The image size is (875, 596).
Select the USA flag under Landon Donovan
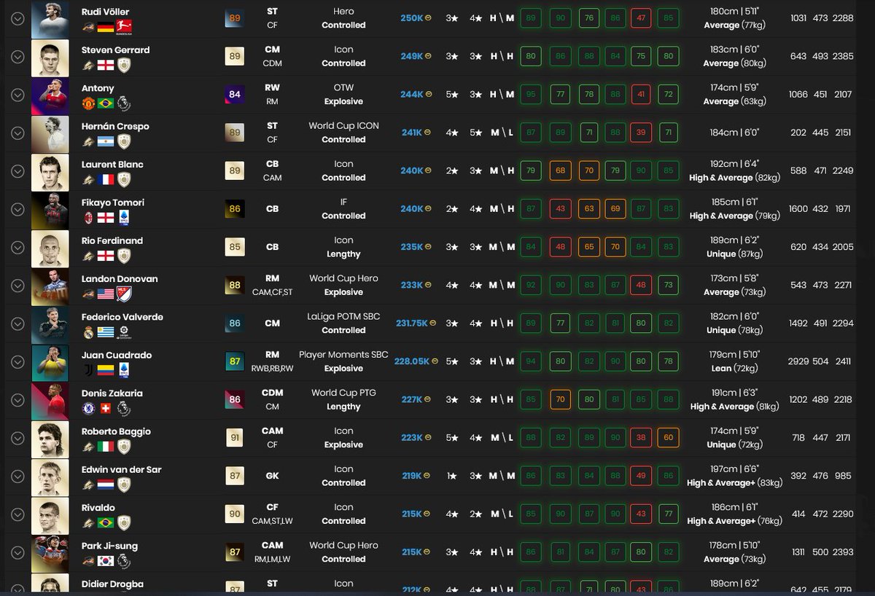tap(106, 294)
